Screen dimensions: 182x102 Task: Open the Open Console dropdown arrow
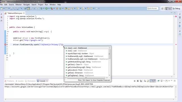[169, 81]
